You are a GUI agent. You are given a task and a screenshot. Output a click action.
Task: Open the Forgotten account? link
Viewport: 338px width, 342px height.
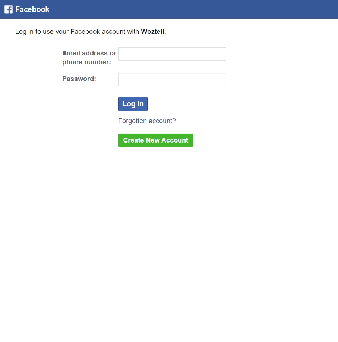click(x=147, y=121)
